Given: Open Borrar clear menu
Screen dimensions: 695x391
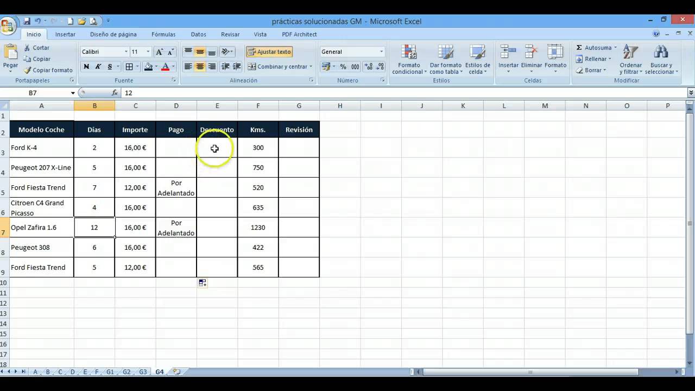Looking at the screenshot, I should [x=591, y=70].
